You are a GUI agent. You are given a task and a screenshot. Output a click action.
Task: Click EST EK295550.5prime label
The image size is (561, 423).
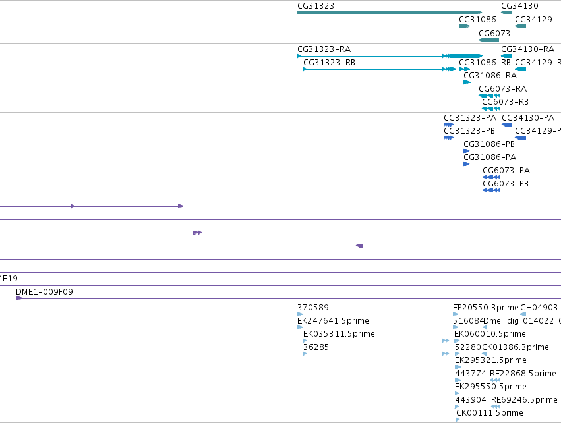click(490, 387)
